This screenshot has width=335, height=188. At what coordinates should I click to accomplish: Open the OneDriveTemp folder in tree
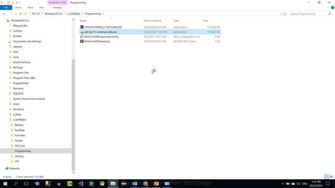pos(21,62)
